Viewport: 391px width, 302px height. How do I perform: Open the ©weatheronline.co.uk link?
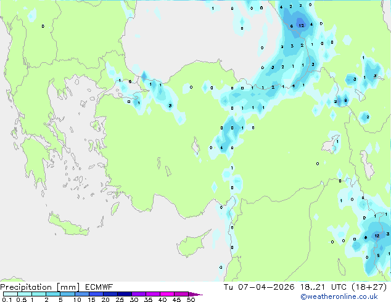[339, 296]
